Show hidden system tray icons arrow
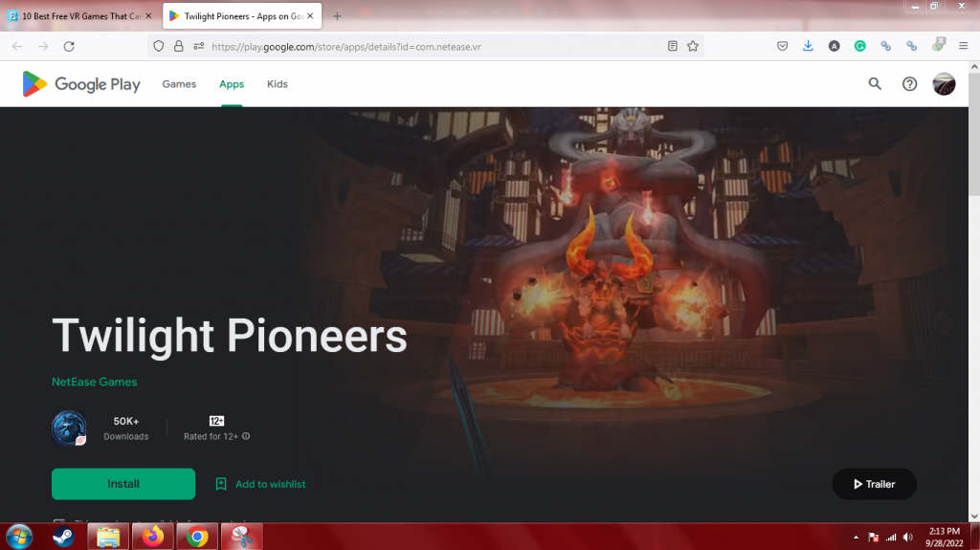980x550 pixels. [856, 538]
